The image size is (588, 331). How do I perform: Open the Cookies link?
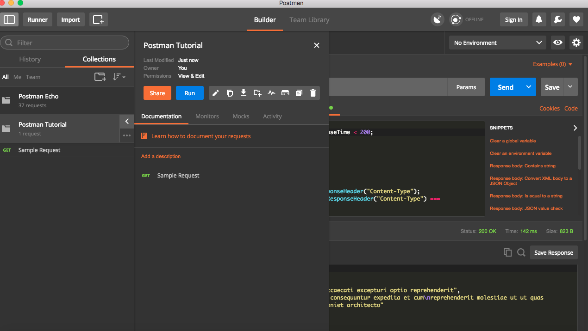(x=550, y=108)
